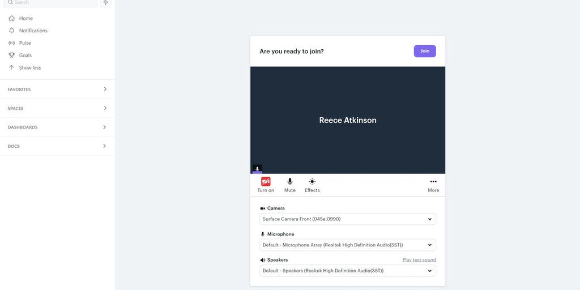The width and height of the screenshot is (580, 290).
Task: Open the Speakers device dropdown
Action: [x=347, y=271]
